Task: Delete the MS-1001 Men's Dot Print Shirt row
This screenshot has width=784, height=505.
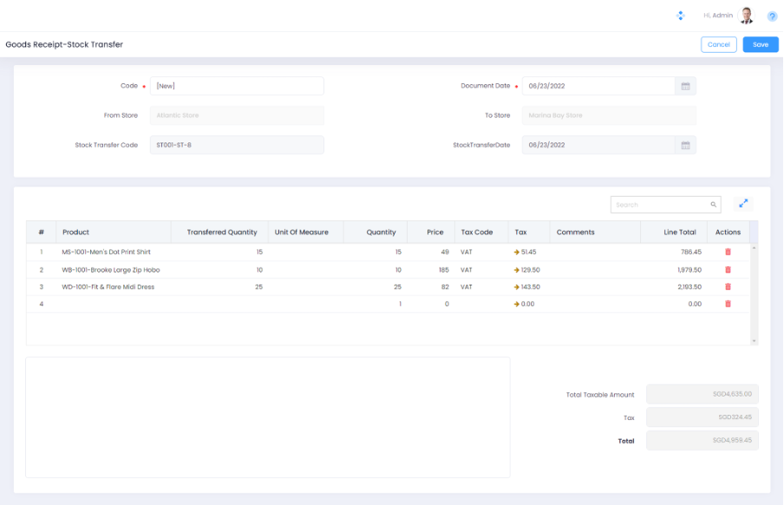Action: [x=728, y=252]
